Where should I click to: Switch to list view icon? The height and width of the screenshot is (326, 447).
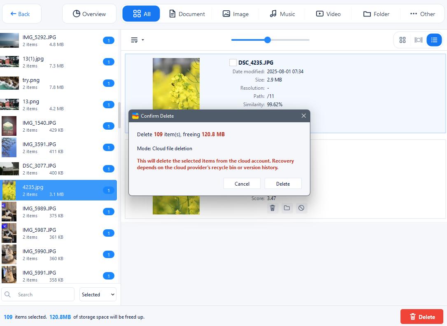click(x=434, y=40)
